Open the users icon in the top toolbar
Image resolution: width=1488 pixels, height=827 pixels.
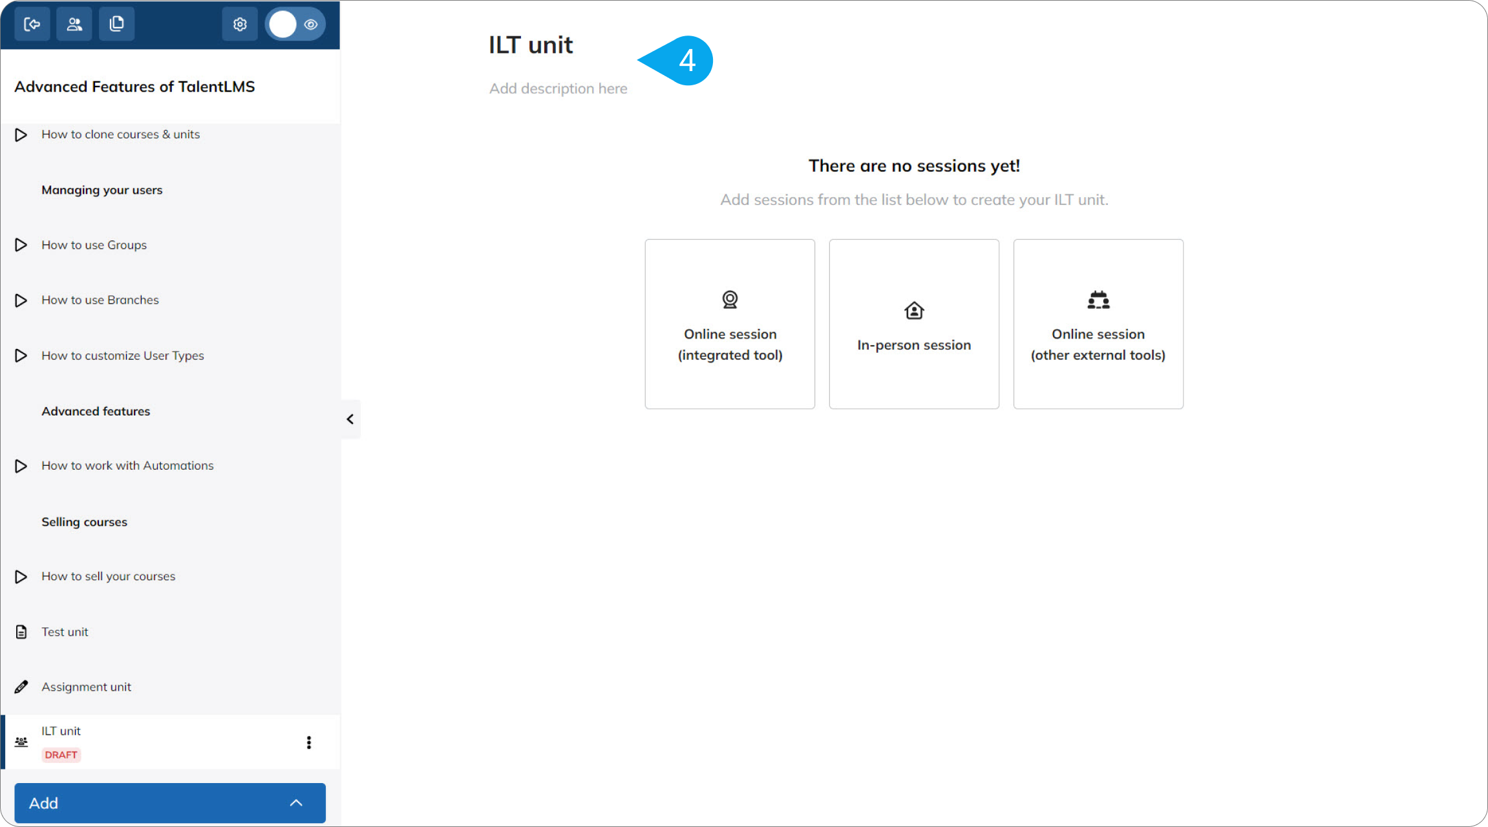(74, 24)
